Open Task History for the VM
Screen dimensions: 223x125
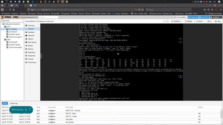coord(32,42)
